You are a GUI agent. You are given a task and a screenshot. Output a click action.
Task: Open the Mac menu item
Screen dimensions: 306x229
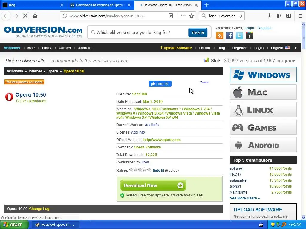point(31,48)
